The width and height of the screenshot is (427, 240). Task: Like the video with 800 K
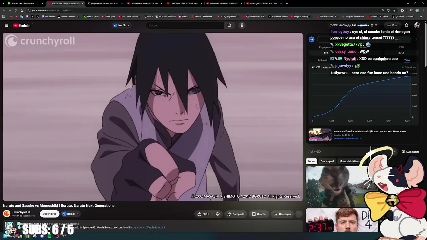(203, 214)
